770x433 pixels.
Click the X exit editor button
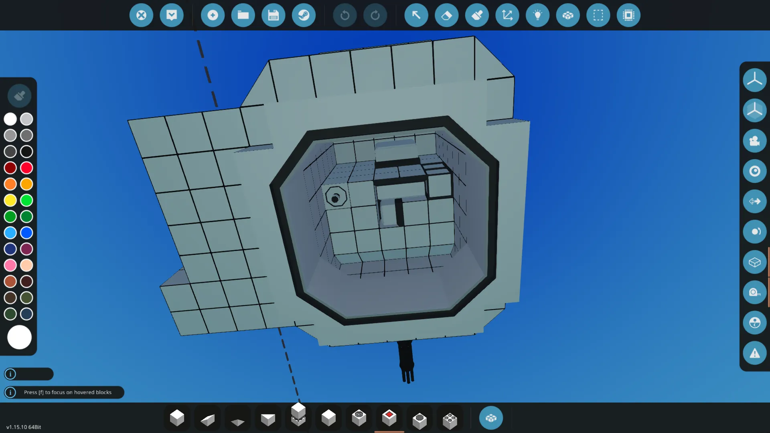pos(141,15)
